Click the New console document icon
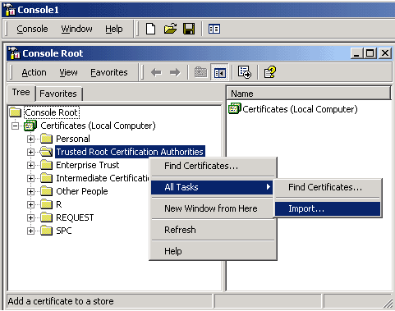 pyautogui.click(x=150, y=29)
